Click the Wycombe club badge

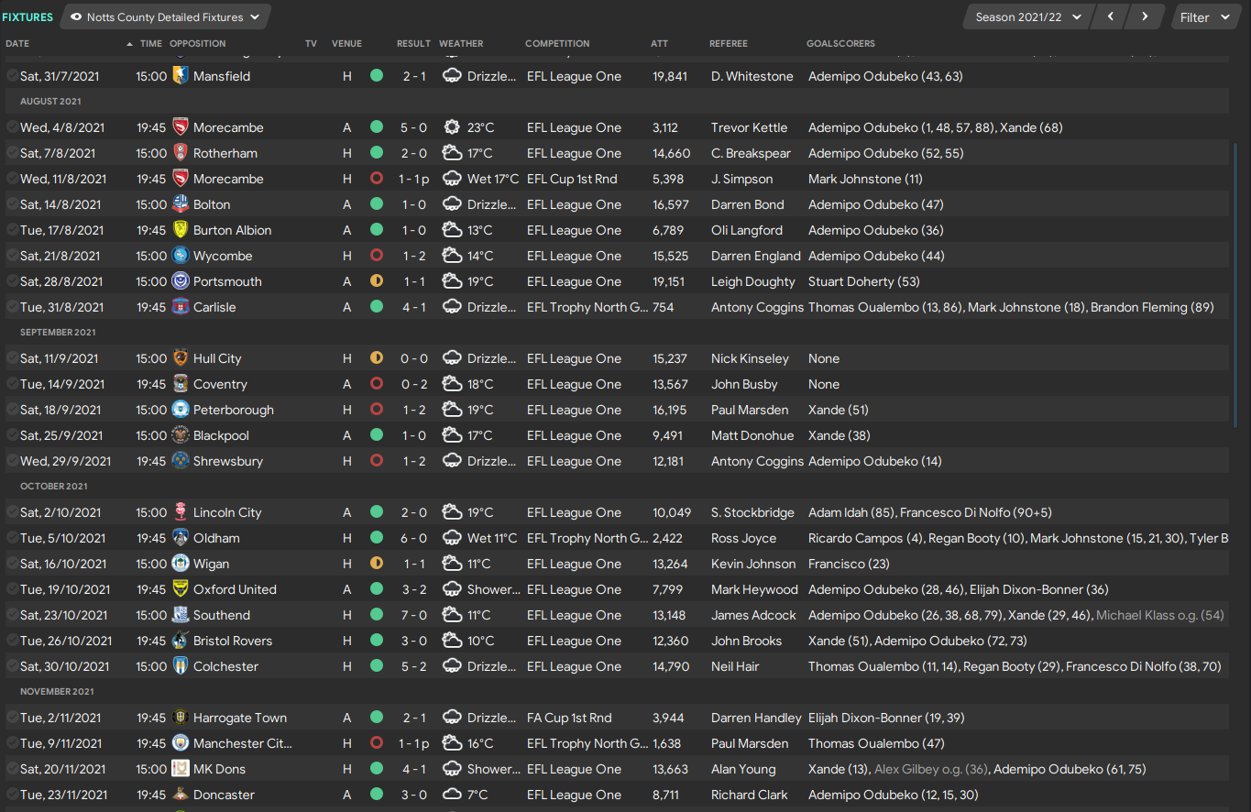click(x=181, y=256)
